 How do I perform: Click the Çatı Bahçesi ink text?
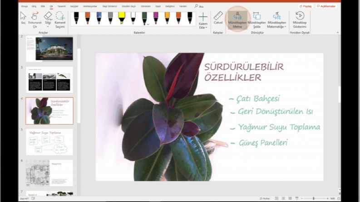click(258, 99)
